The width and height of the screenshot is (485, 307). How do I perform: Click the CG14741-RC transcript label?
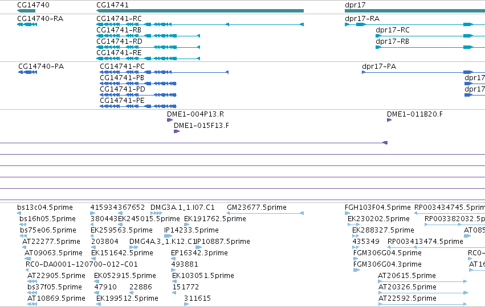pyautogui.click(x=119, y=19)
